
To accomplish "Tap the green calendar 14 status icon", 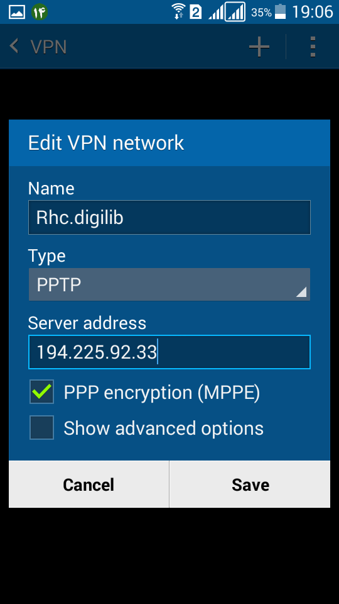I will pos(40,12).
